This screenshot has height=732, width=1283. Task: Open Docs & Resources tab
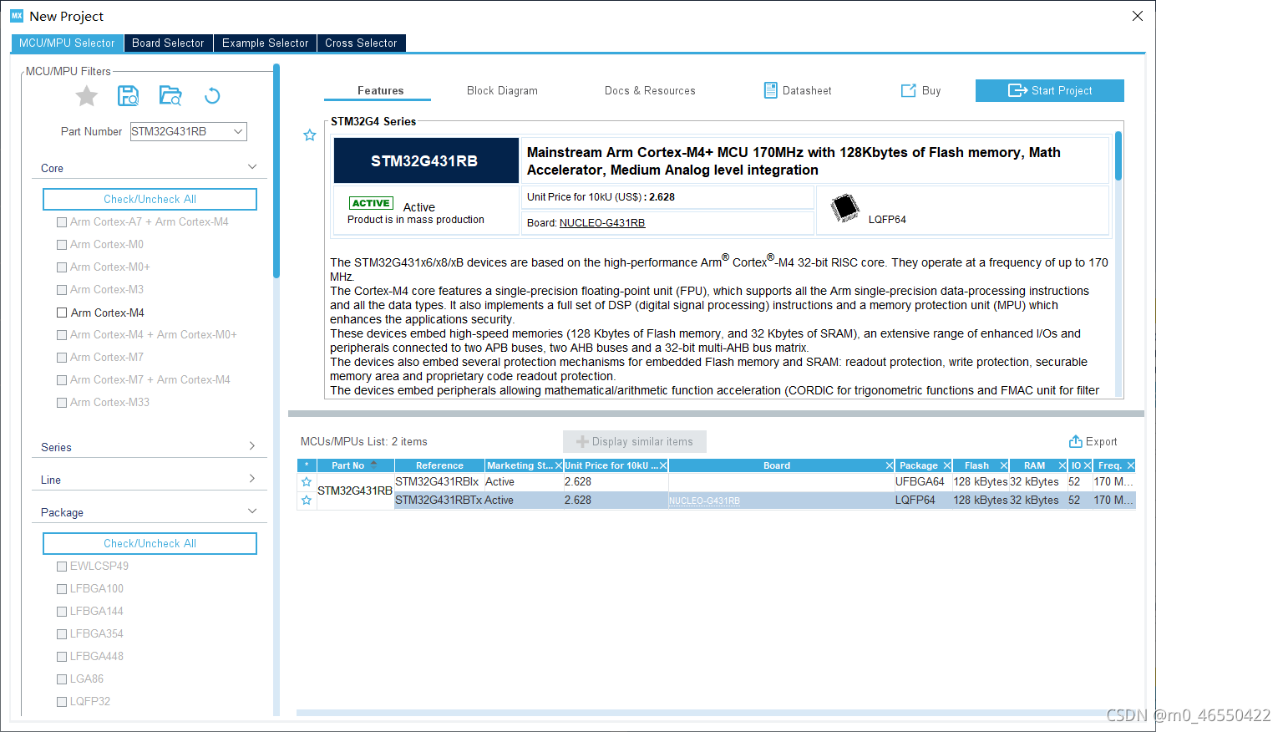tap(650, 90)
